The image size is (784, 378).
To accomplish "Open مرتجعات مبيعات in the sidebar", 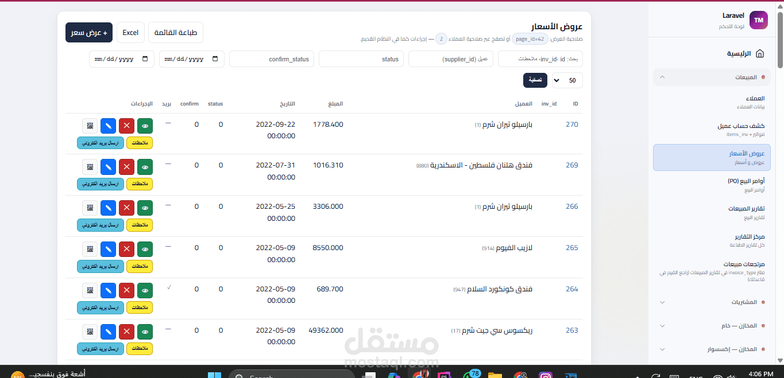I will pos(712,272).
